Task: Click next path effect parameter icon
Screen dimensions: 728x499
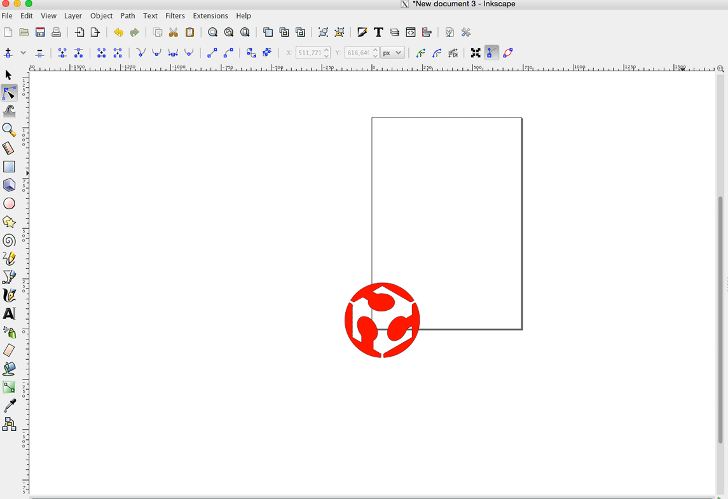Action: (x=453, y=53)
